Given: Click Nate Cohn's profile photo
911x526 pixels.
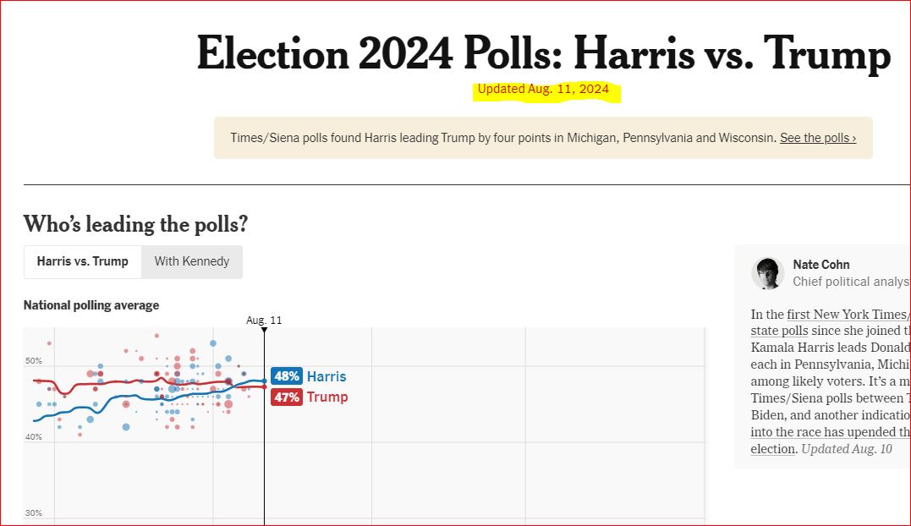Looking at the screenshot, I should [767, 273].
